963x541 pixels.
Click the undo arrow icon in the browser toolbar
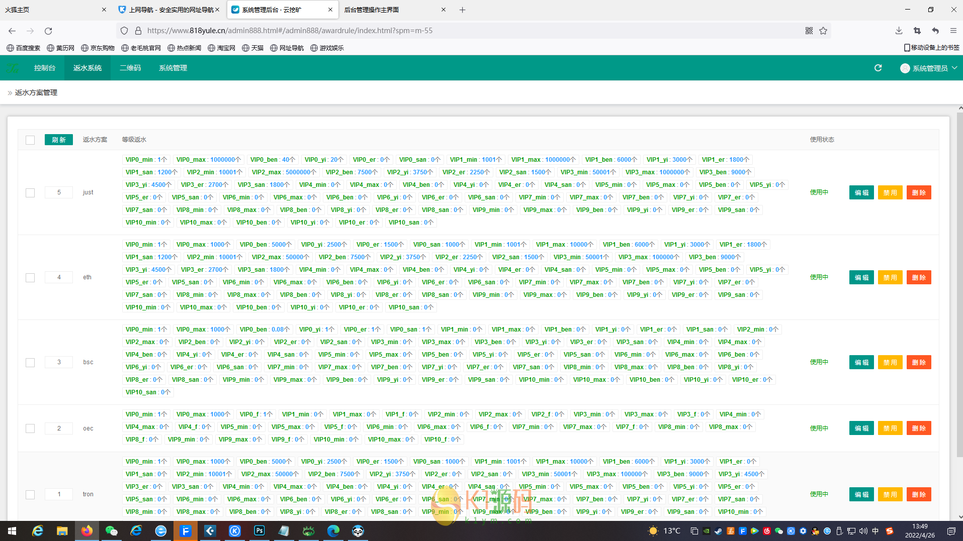tap(935, 31)
